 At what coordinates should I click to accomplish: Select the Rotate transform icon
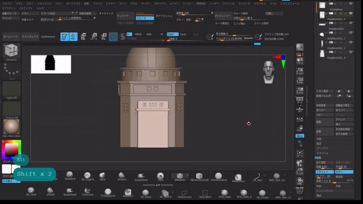pyautogui.click(x=104, y=36)
